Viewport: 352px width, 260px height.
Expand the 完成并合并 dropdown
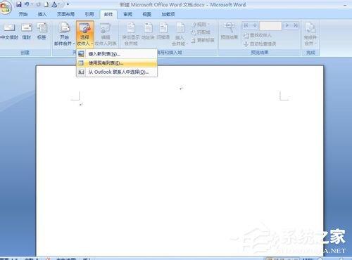310,34
